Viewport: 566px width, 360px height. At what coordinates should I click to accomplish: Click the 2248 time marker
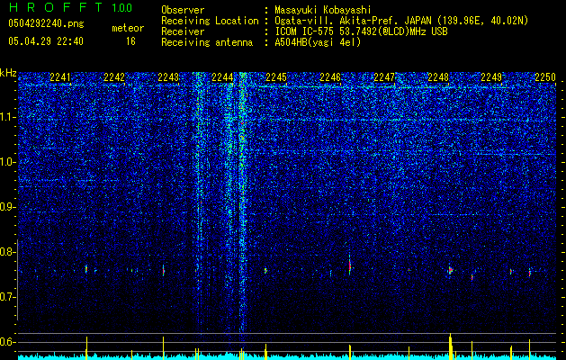point(438,77)
